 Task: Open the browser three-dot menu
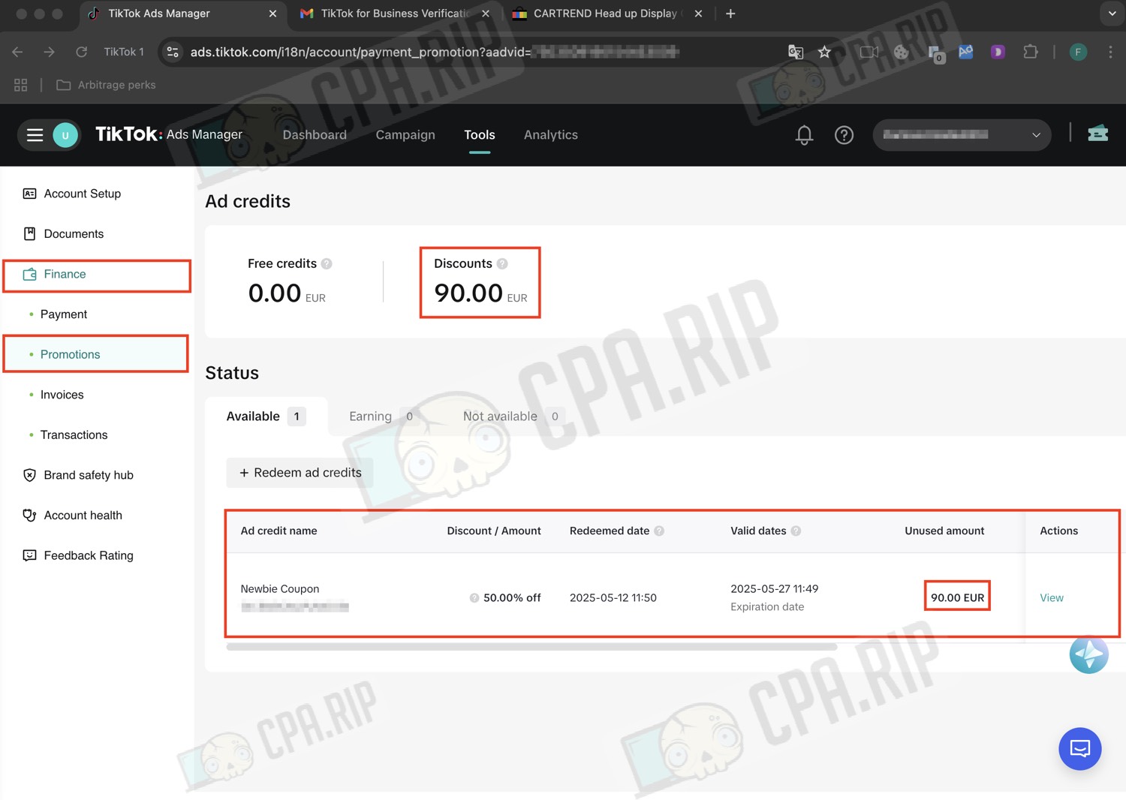1110,52
